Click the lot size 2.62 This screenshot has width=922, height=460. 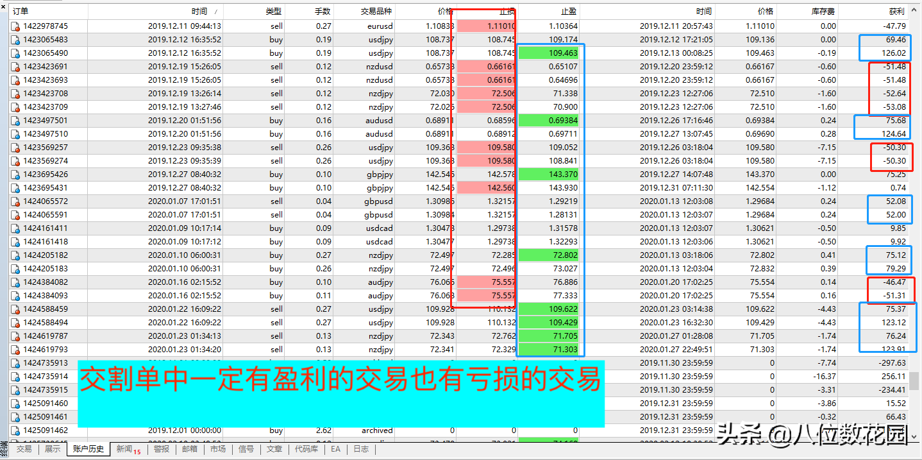tap(324, 430)
